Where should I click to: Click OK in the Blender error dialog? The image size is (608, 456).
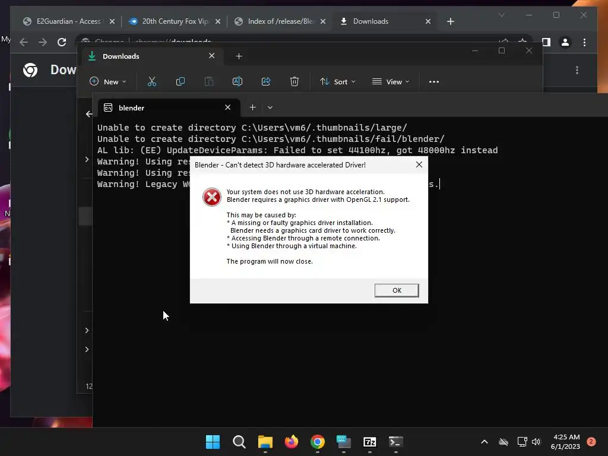coord(396,290)
